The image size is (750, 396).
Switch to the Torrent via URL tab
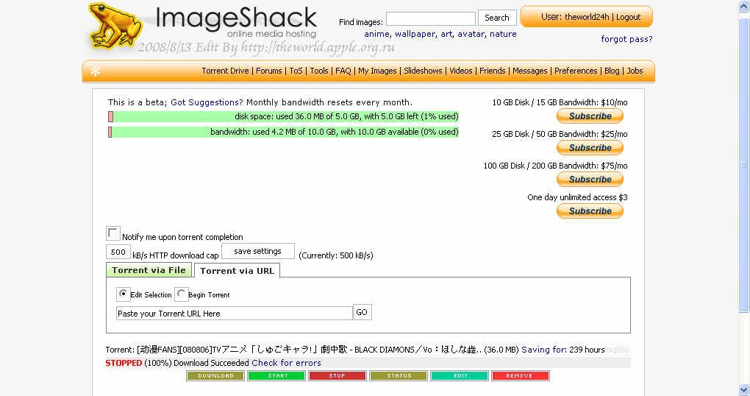(x=238, y=271)
